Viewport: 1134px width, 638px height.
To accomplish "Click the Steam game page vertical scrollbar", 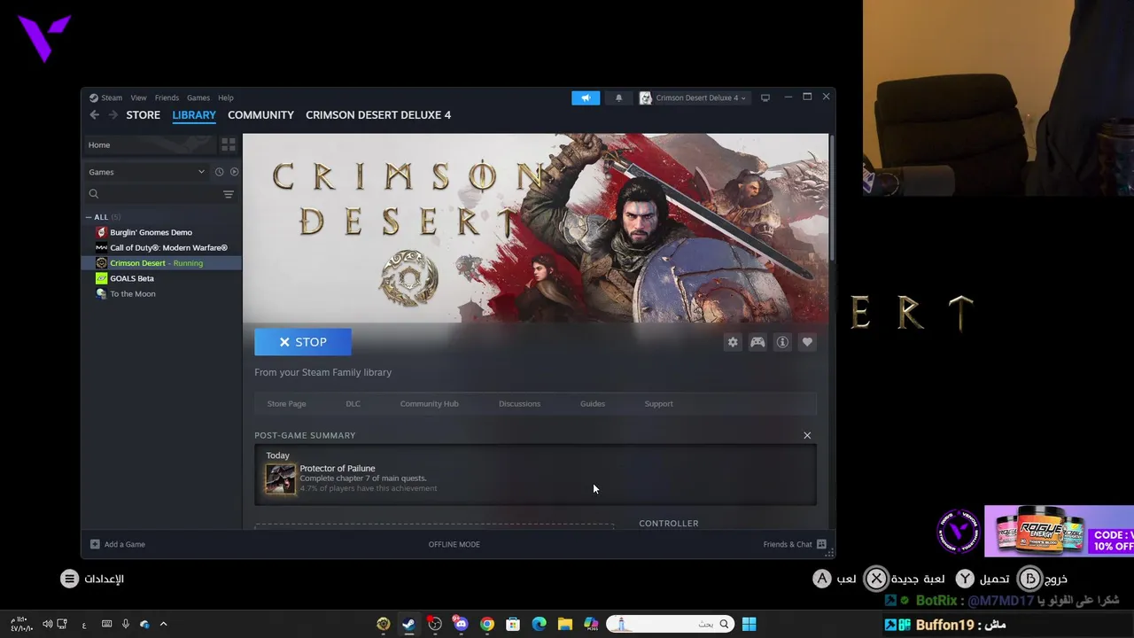I will [x=831, y=198].
